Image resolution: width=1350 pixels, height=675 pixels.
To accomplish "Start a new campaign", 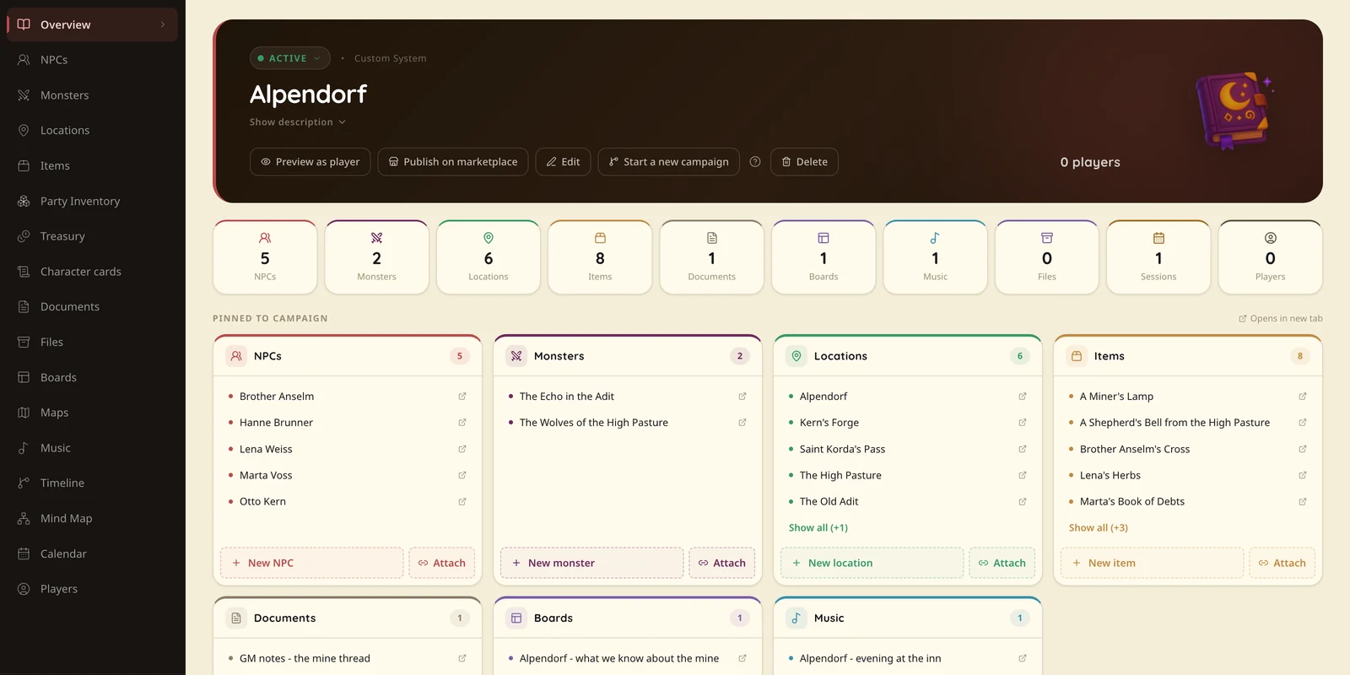I will [669, 162].
